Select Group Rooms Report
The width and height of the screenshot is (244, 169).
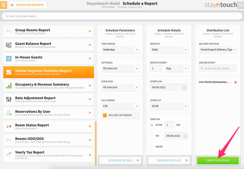point(49,32)
